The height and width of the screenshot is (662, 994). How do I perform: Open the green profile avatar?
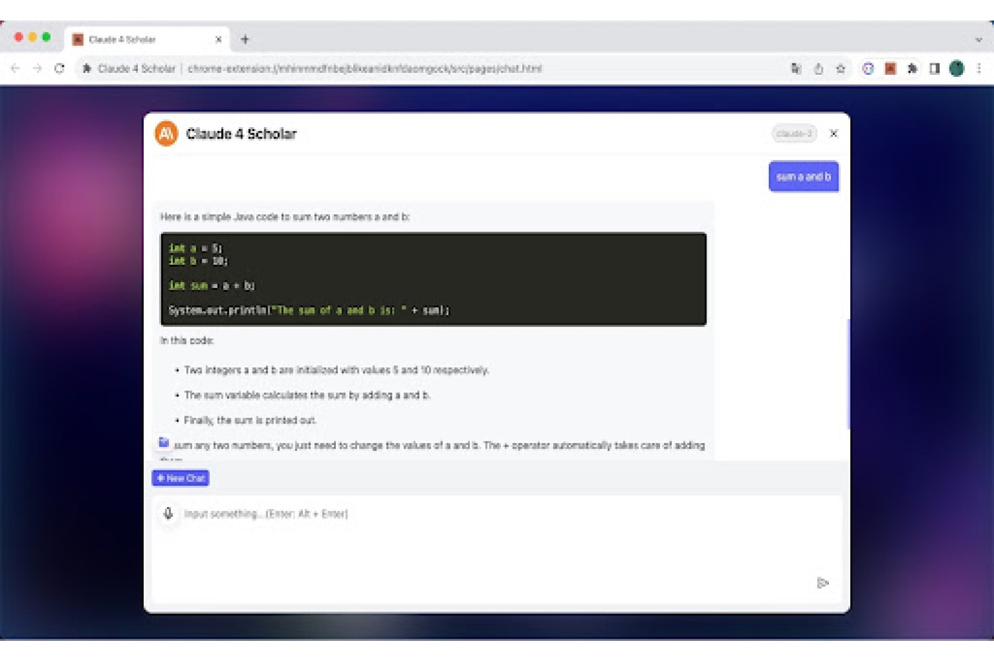coord(956,68)
